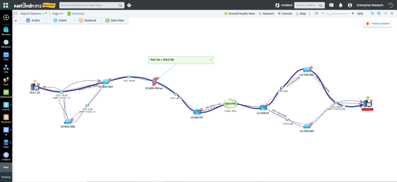Open the Map menu in map toolbar

click(301, 14)
